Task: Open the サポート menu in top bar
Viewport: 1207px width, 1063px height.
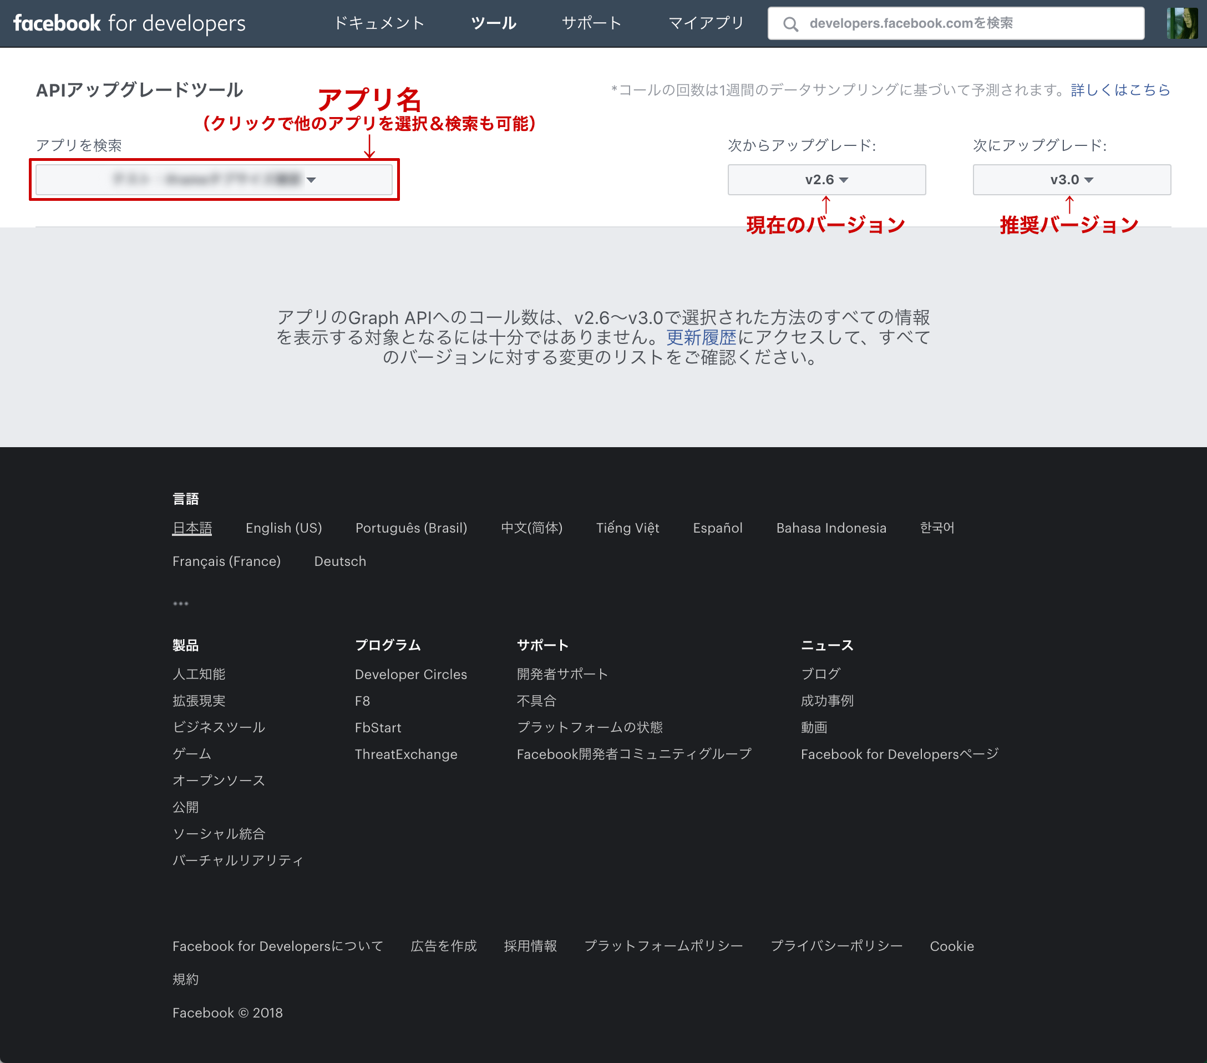Action: point(592,23)
